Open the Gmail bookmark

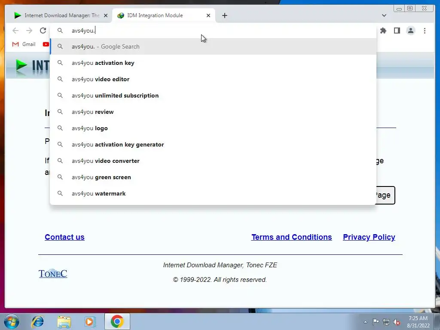click(x=24, y=44)
